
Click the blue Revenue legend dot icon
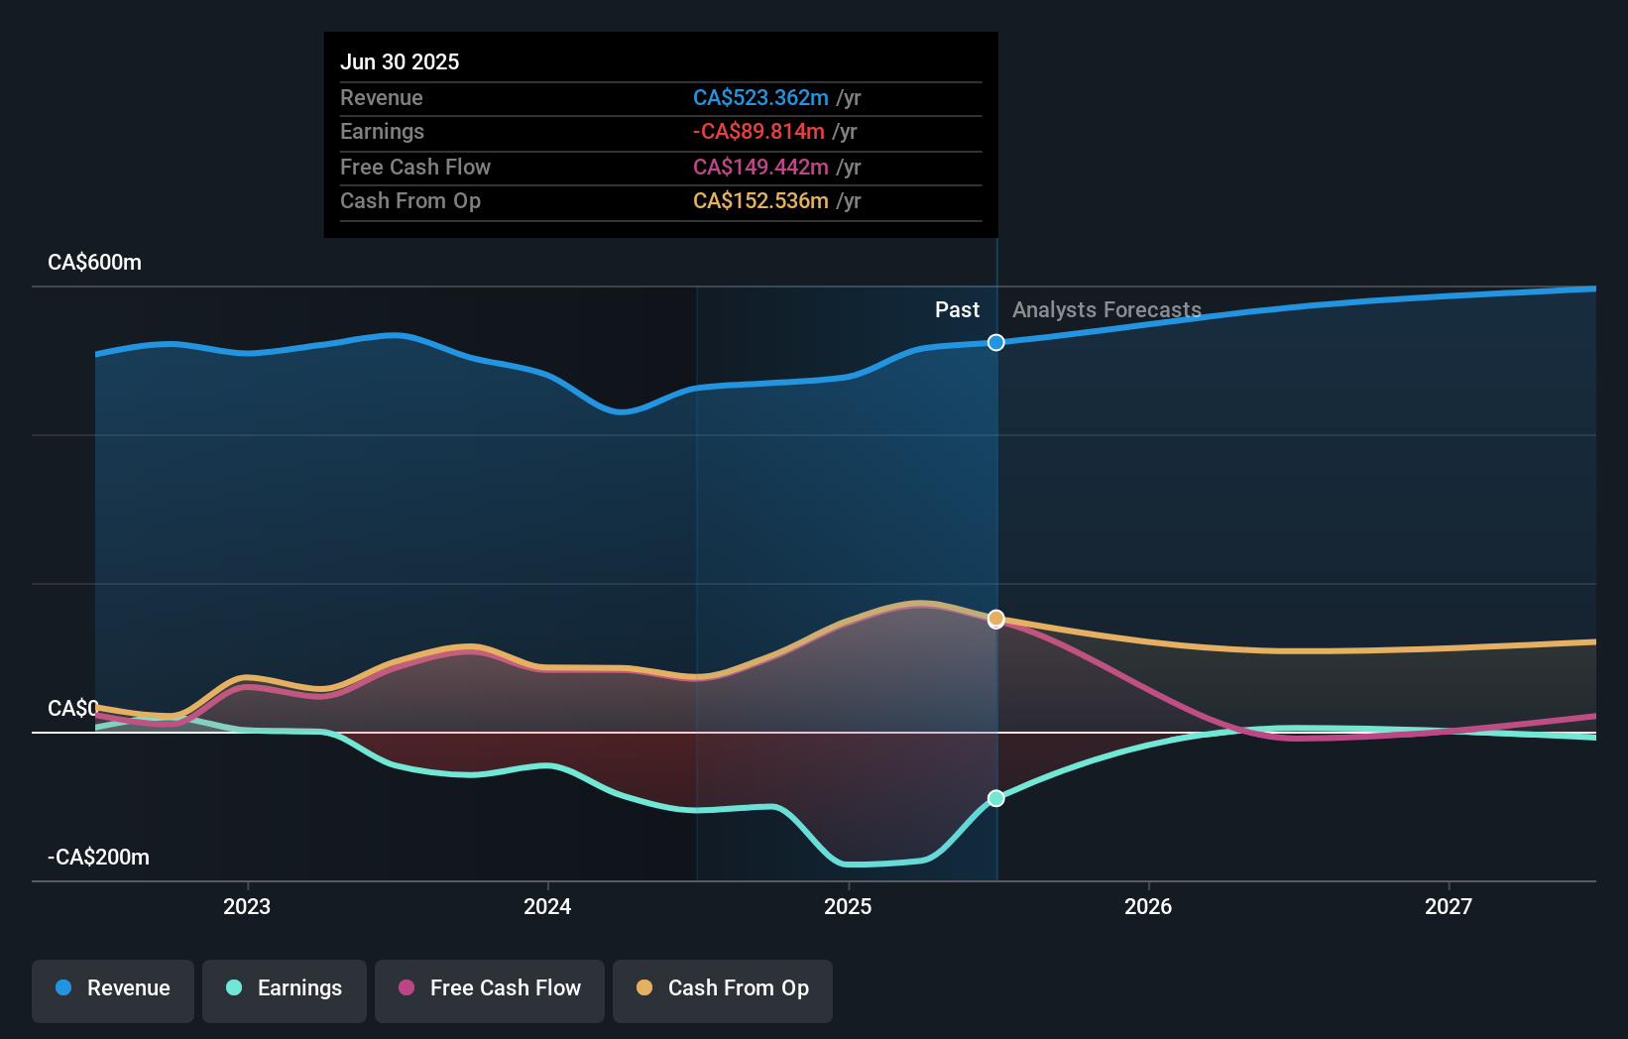tap(65, 988)
